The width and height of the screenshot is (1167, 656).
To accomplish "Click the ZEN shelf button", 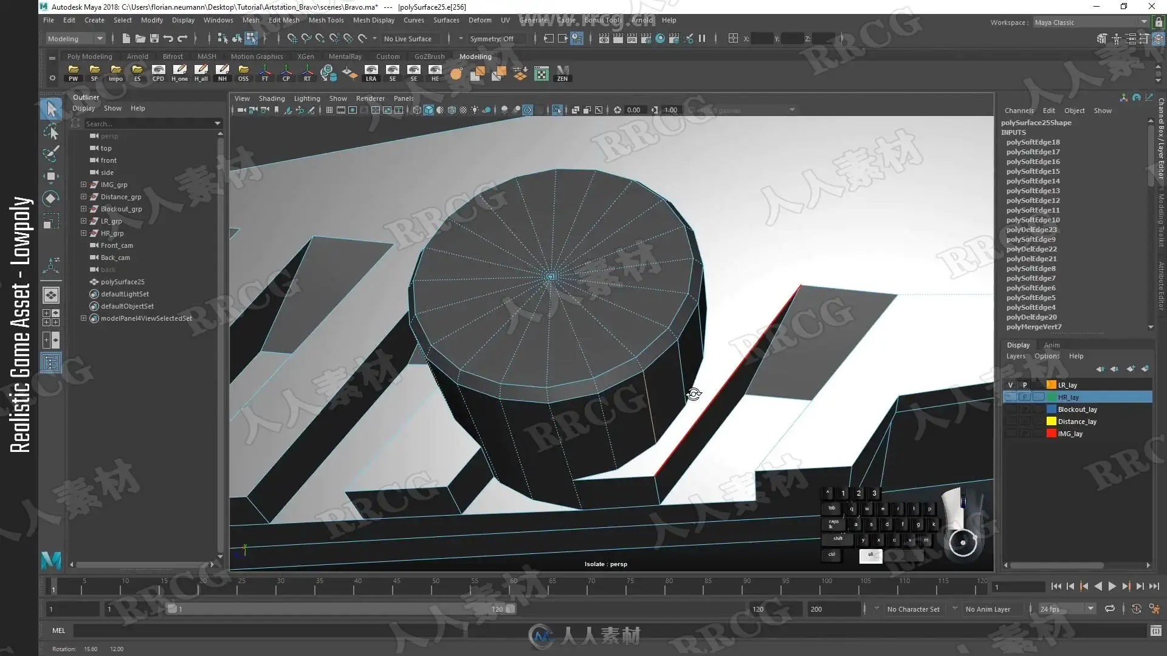I will 563,73.
